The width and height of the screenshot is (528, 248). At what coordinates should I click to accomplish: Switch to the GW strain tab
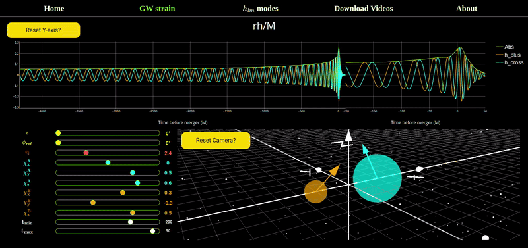pos(157,9)
